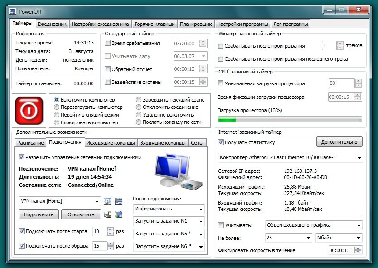Click the calendar icon at the end of the Отключить row
Image resolution: width=378 pixels, height=268 pixels.
[x=119, y=214]
